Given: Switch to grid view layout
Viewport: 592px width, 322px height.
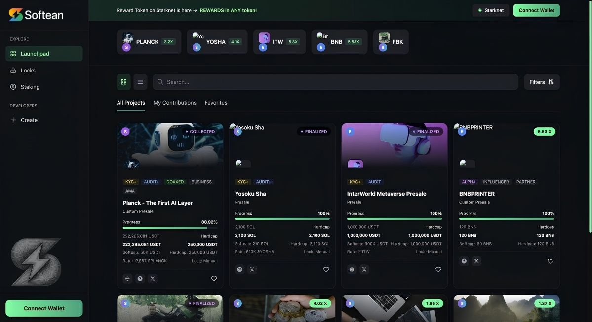Looking at the screenshot, I should click(124, 82).
